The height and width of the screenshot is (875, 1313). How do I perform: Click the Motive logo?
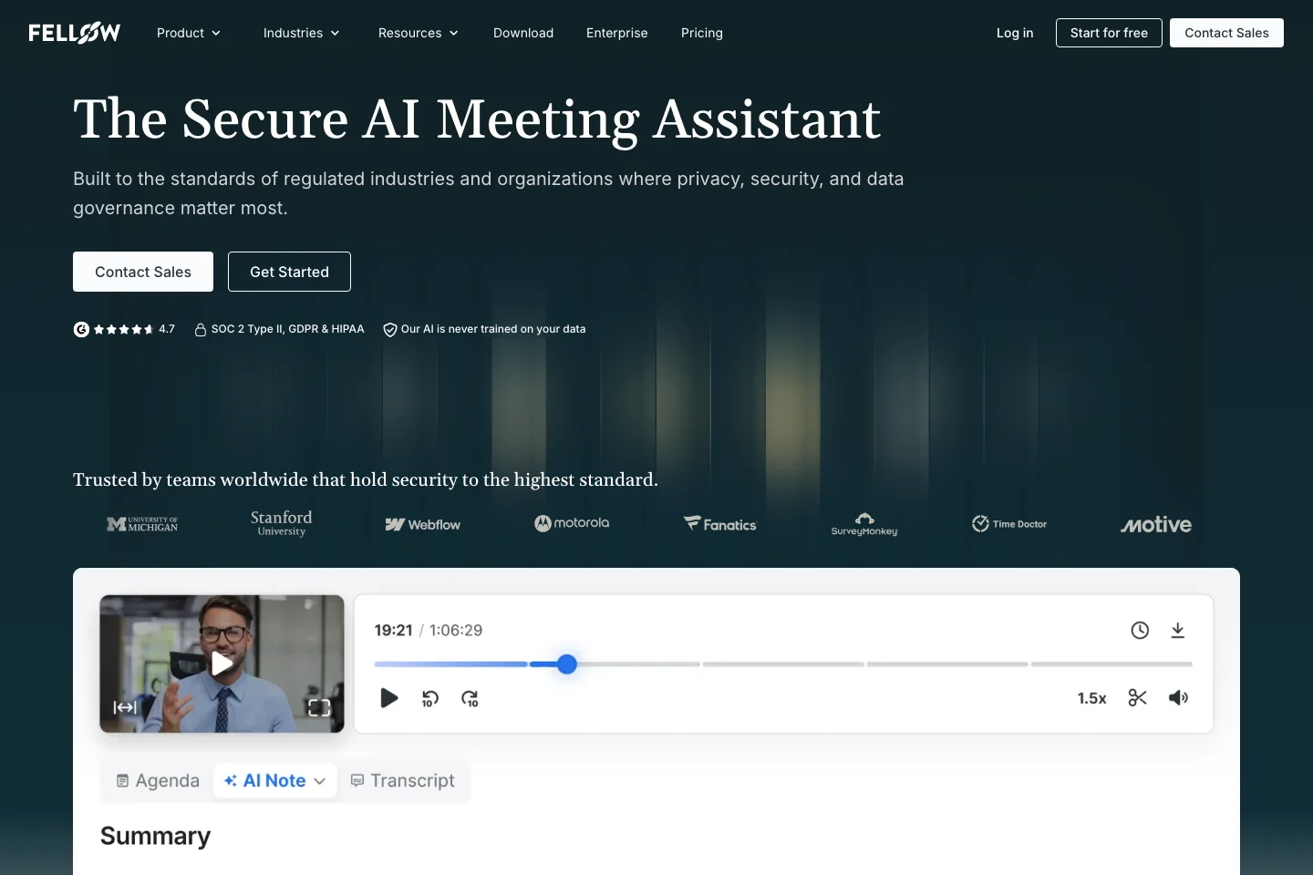pos(1156,524)
